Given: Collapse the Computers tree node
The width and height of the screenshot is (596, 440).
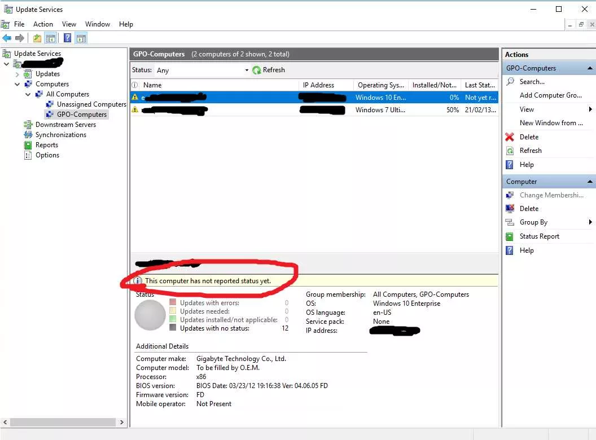Looking at the screenshot, I should (x=17, y=84).
